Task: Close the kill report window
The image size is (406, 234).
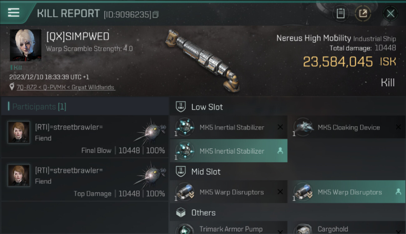Action: pyautogui.click(x=390, y=13)
